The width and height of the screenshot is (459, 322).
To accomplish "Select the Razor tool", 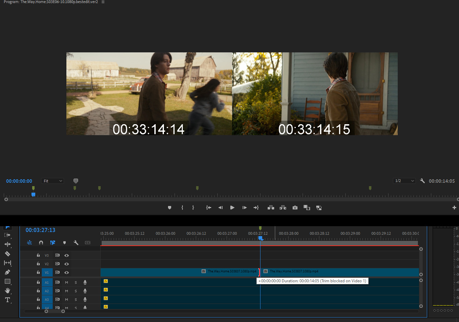I will (x=7, y=254).
